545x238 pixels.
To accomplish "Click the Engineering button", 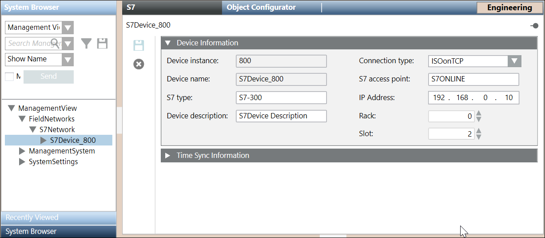I will click(x=509, y=8).
